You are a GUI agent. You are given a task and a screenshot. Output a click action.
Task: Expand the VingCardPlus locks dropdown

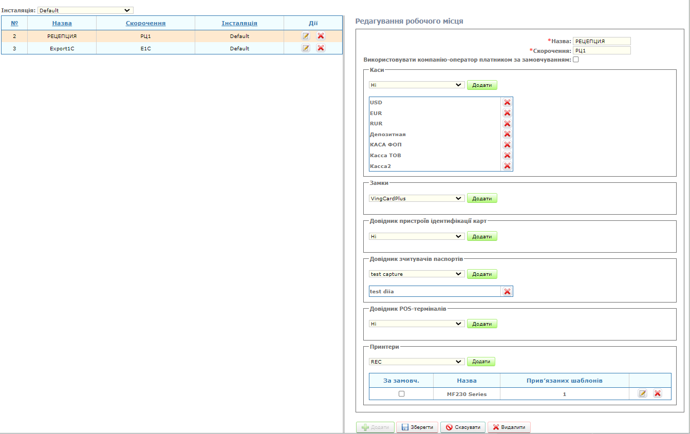(x=417, y=198)
